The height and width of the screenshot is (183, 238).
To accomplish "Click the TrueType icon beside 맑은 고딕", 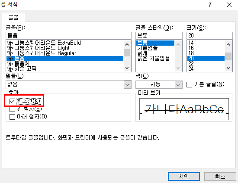I will coord(10,69).
